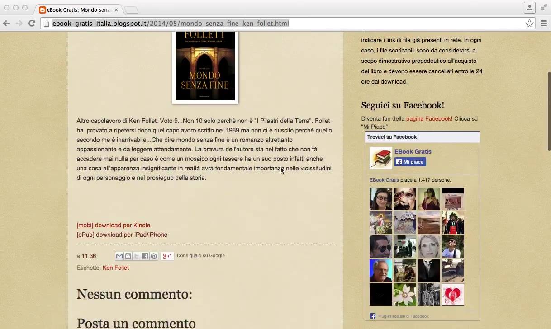
Task: Open fan photo of woman with glasses
Action: (x=381, y=199)
